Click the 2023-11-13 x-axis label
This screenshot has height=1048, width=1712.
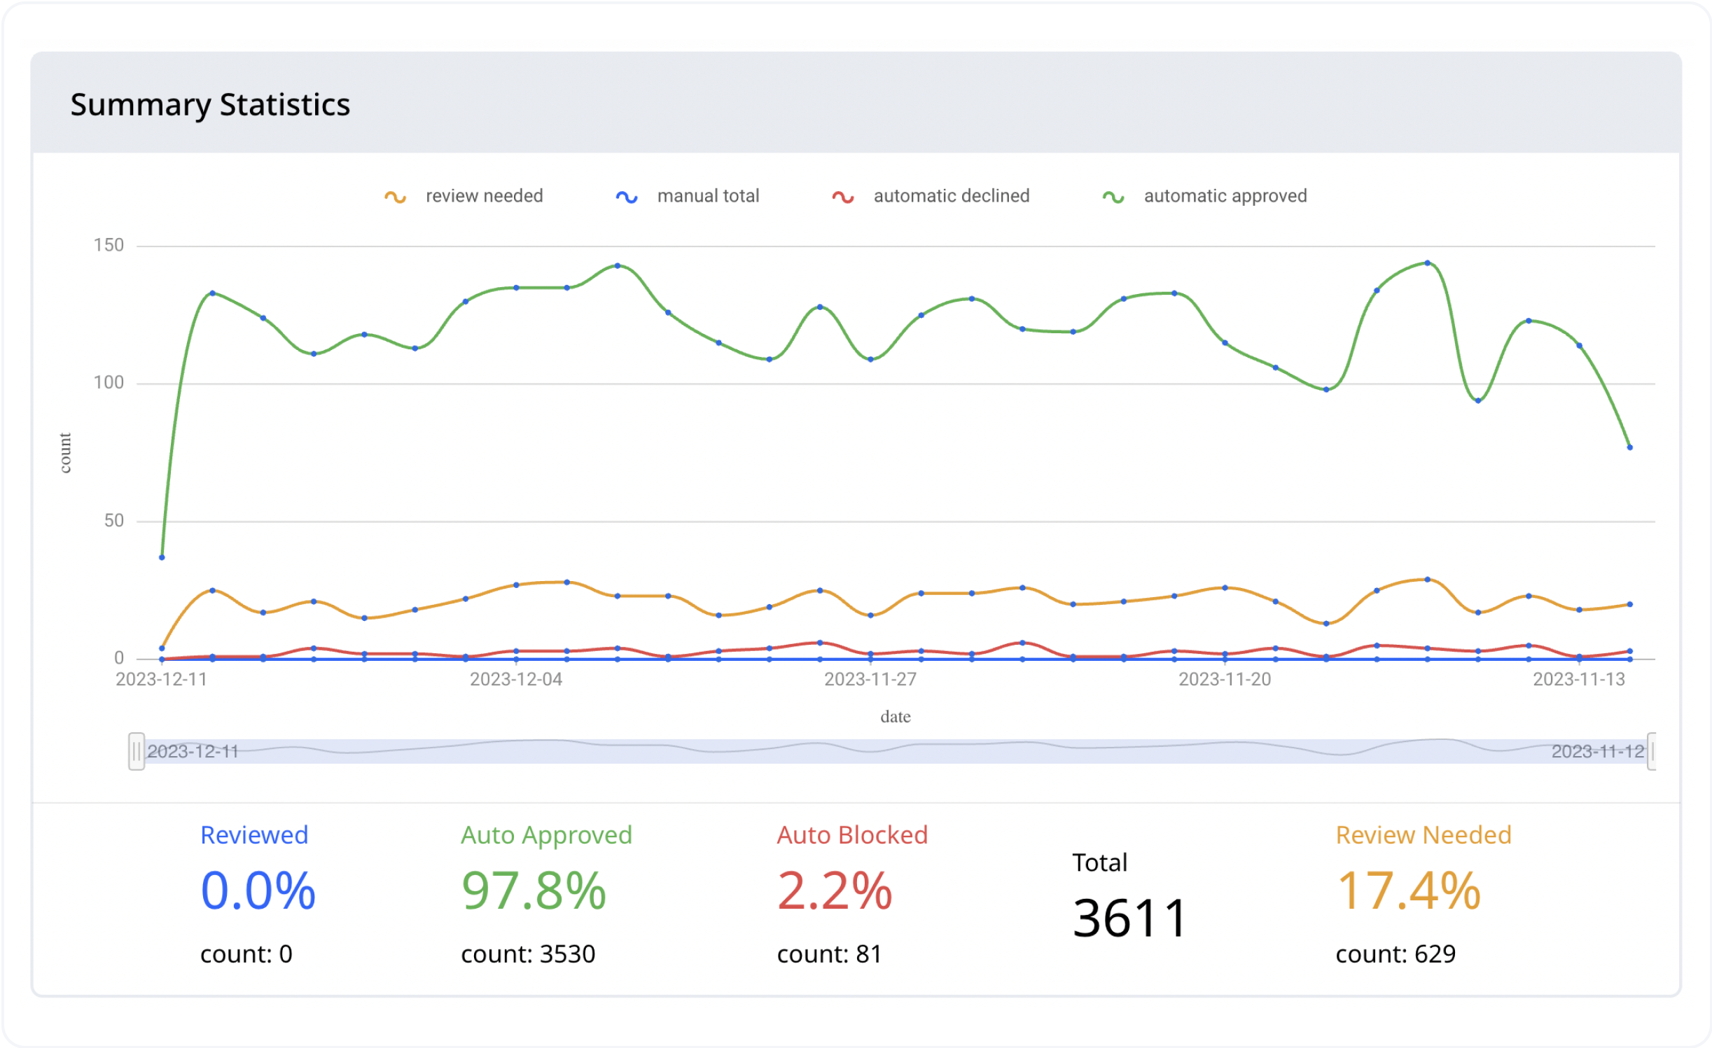click(1579, 679)
